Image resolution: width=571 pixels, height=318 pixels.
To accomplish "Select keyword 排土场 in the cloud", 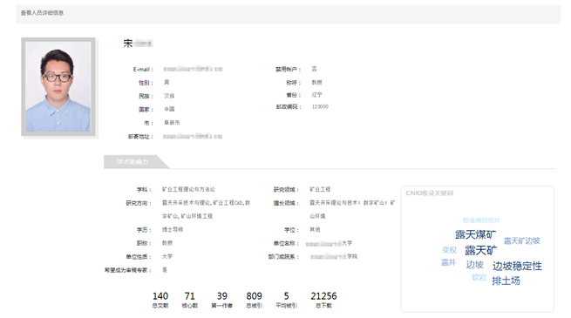I will 506,281.
